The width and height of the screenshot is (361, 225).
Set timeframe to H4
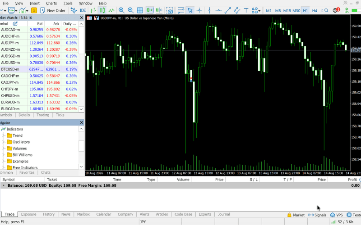[315, 10]
